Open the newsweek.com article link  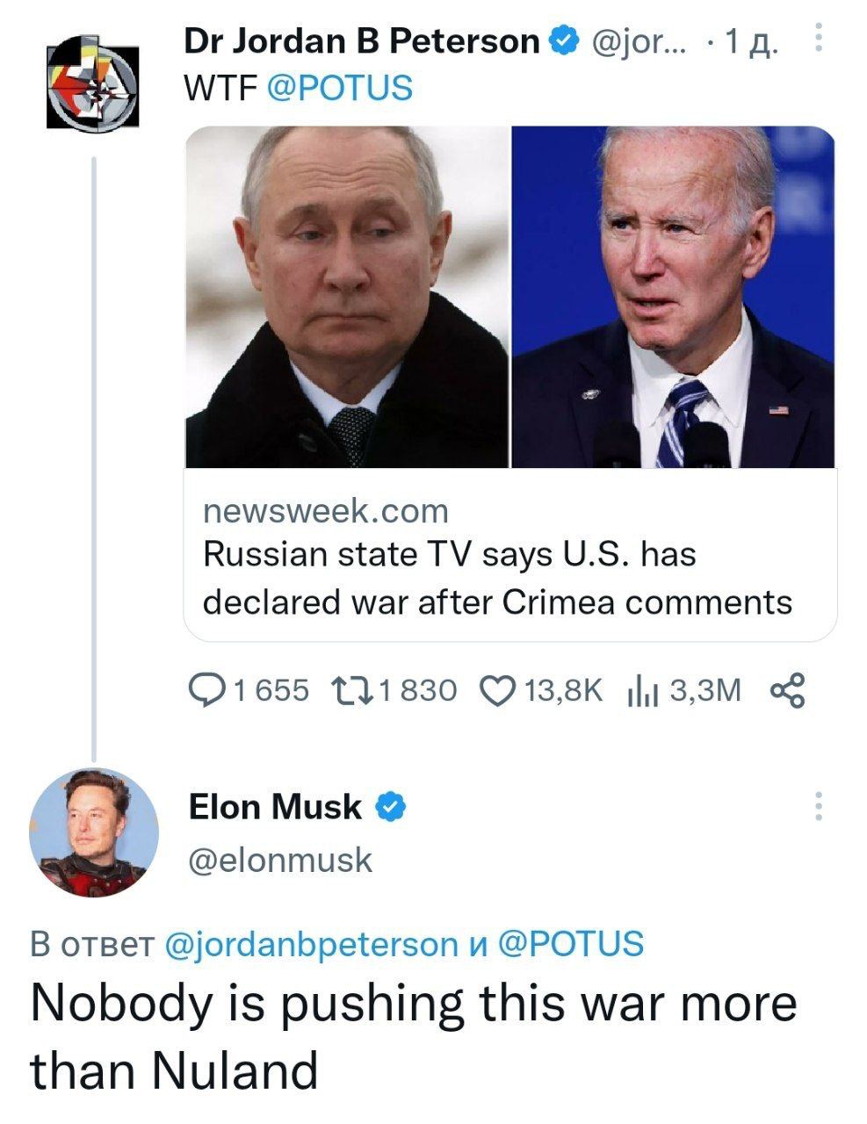326,511
